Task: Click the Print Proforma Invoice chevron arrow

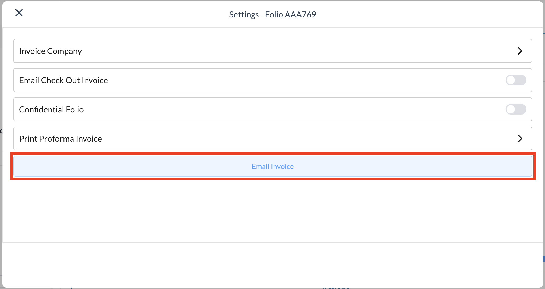Action: tap(520, 139)
